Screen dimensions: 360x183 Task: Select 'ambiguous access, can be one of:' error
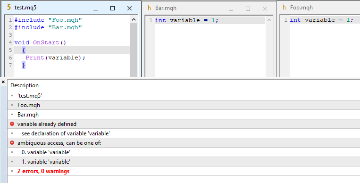point(184,143)
